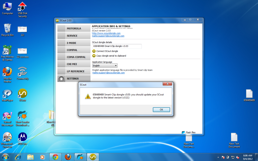Switch to Firefox on the taskbar
The image size is (258, 161).
[68, 157]
